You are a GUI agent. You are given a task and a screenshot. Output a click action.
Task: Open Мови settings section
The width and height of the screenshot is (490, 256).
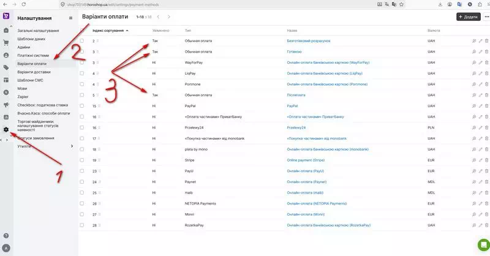coord(22,89)
